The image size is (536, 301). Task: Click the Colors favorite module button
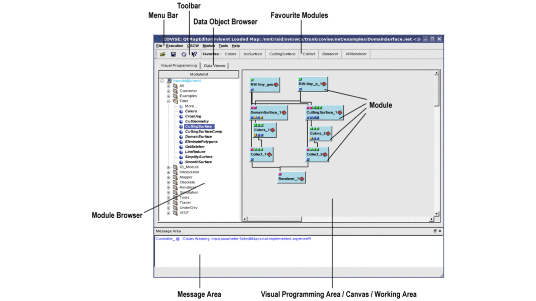tap(230, 54)
